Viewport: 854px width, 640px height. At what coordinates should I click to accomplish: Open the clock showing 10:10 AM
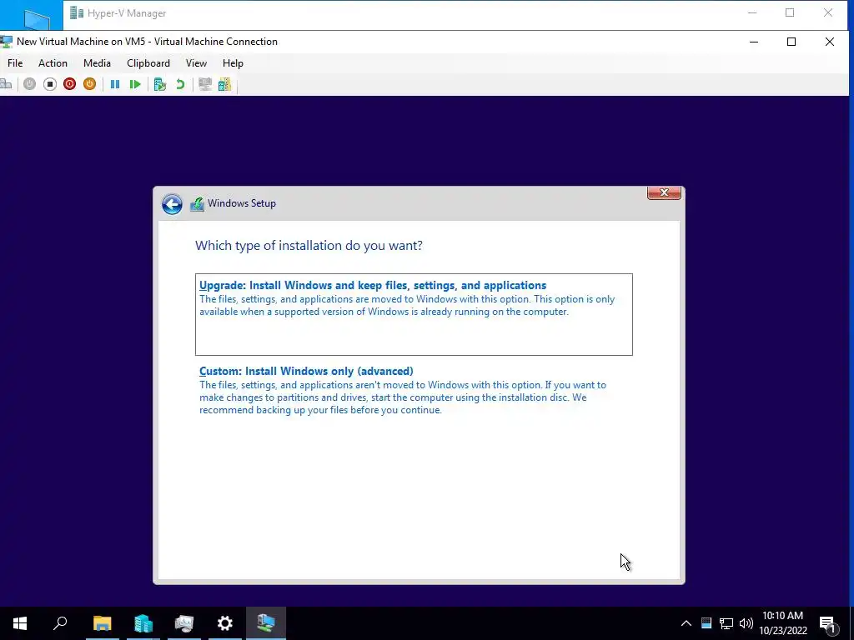[x=782, y=623]
